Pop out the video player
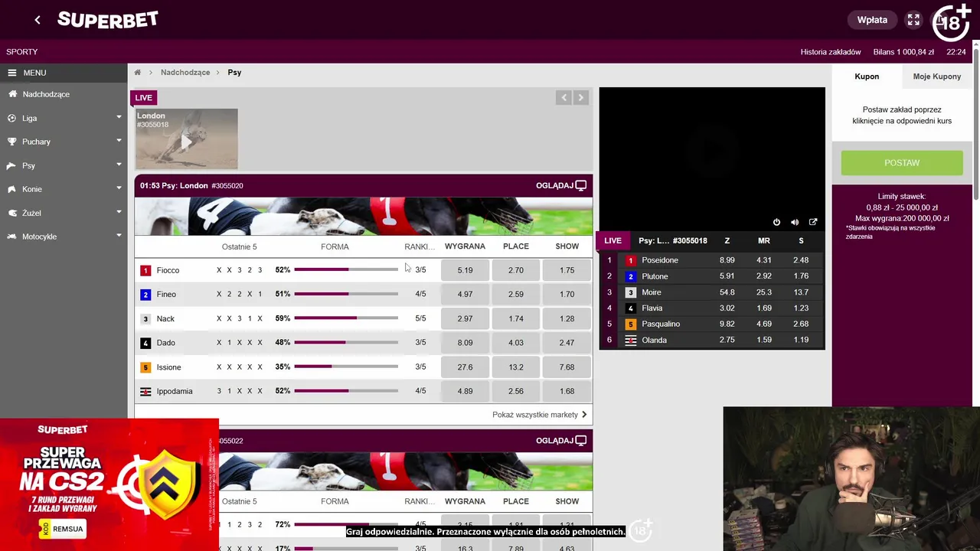 (813, 222)
